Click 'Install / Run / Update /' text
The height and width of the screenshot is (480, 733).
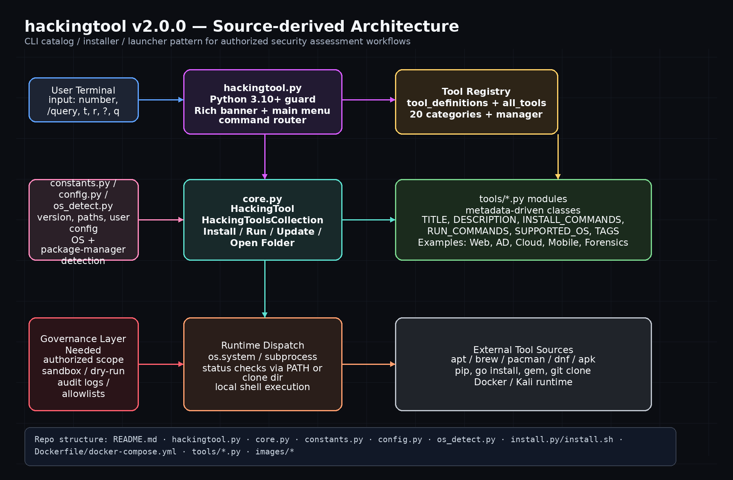[x=262, y=231]
